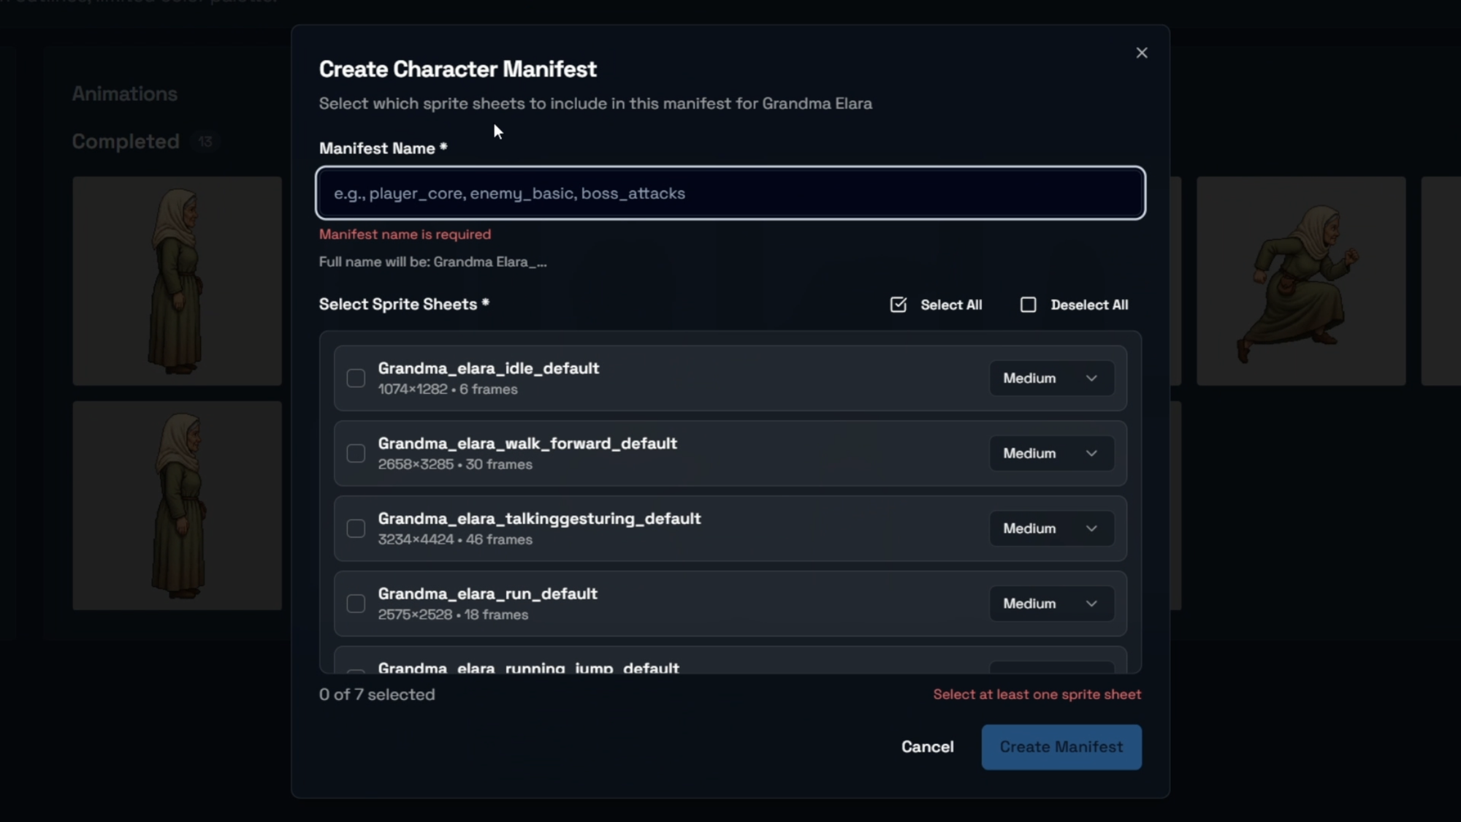This screenshot has width=1461, height=822.
Task: Change quality setting for run_default sheet
Action: pos(1050,604)
